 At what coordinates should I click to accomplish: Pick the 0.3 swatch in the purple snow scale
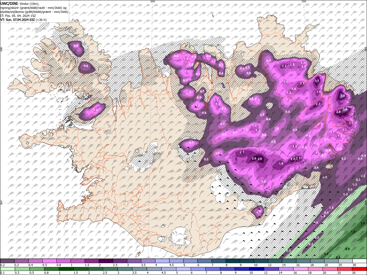coord(21,261)
